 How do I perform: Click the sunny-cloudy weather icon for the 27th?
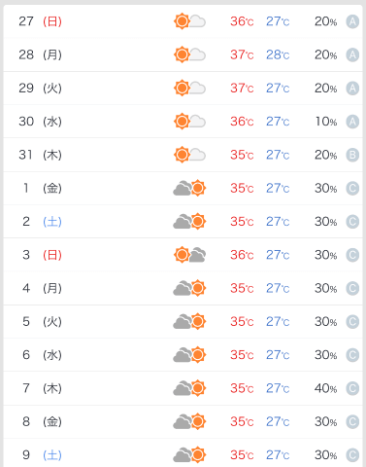pos(189,21)
